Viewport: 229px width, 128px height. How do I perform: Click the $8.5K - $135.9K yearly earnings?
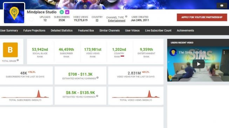[80, 93]
